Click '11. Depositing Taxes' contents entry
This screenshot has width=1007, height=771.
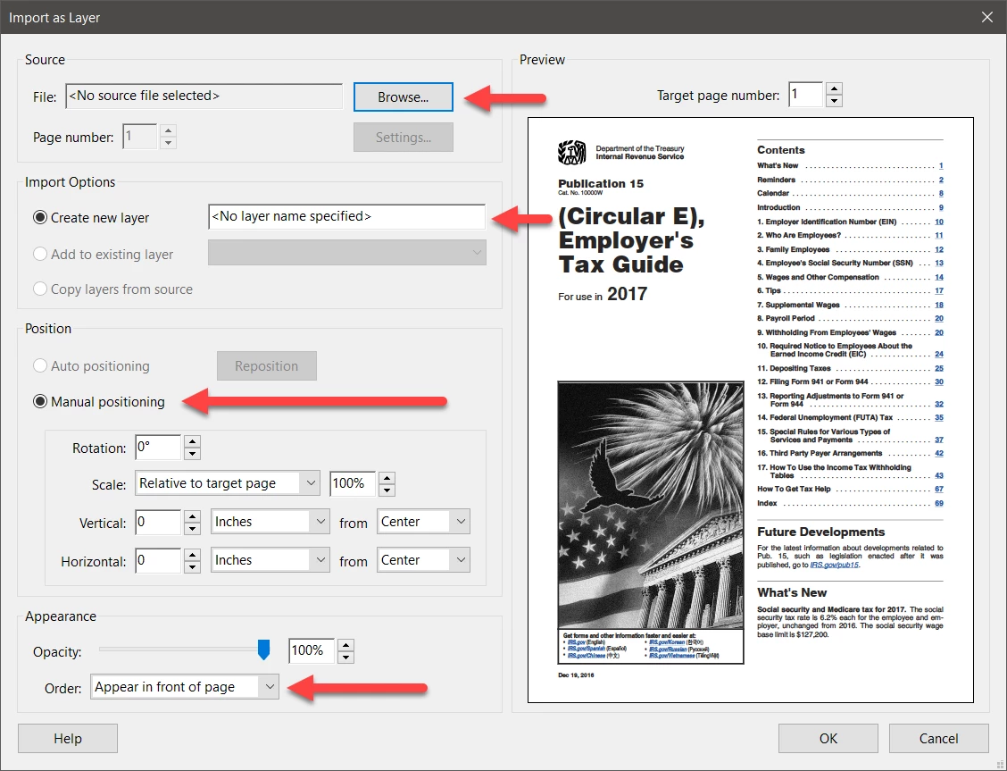click(x=850, y=369)
